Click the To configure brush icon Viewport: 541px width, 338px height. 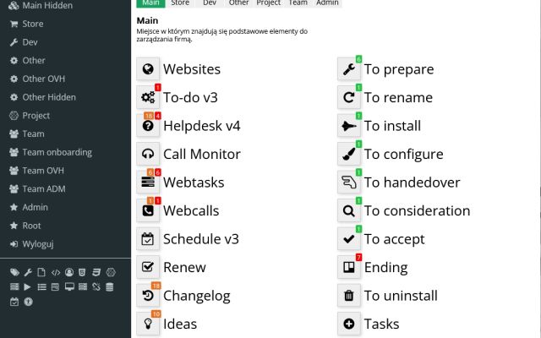[x=349, y=155]
